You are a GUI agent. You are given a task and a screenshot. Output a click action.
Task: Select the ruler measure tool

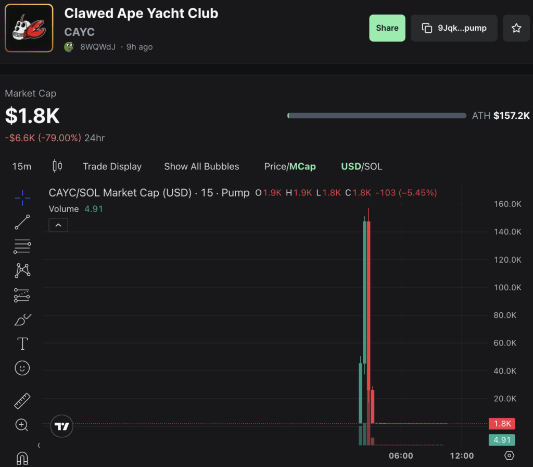point(22,401)
